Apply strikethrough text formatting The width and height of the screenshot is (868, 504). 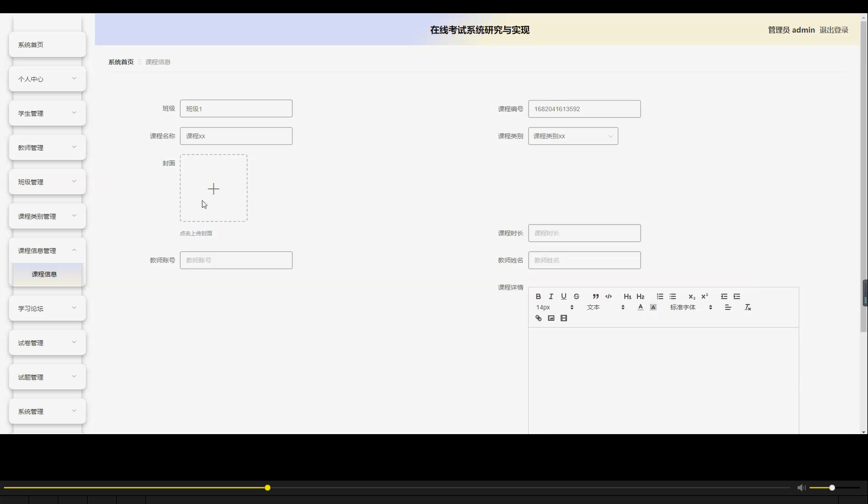click(x=576, y=296)
